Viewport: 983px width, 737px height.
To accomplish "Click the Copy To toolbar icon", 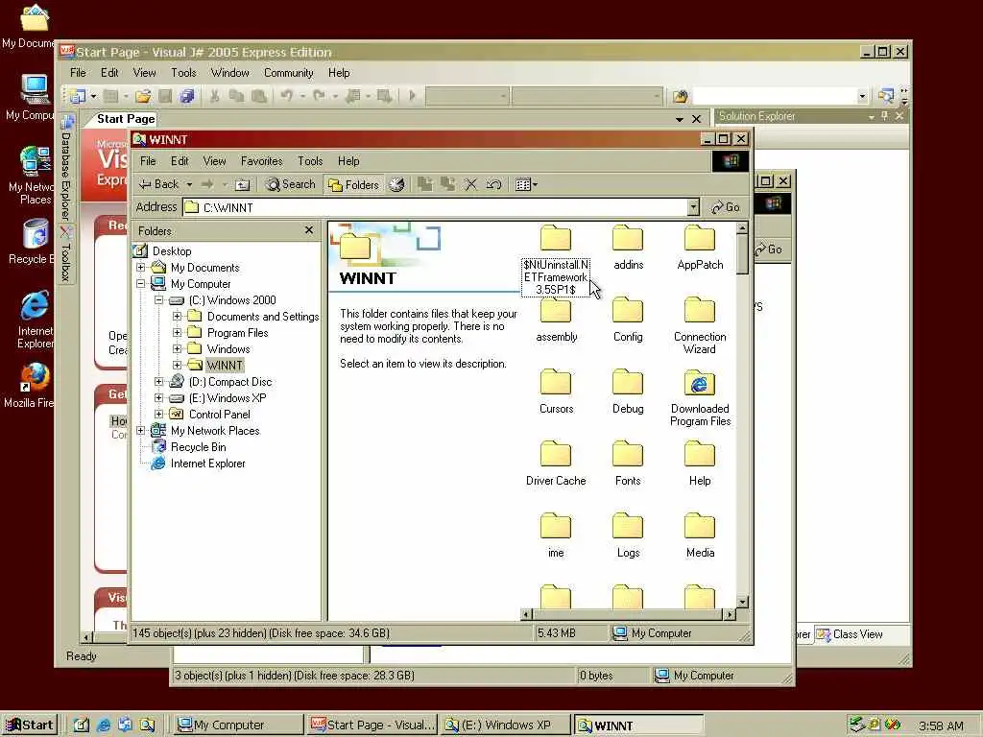I will 447,184.
